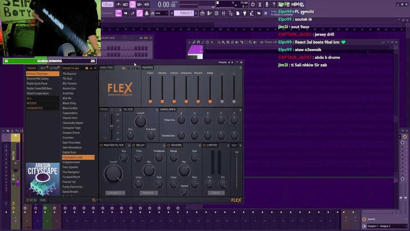Toggle the typing keyboard to piano button
This screenshot has width=410, height=231.
[x=119, y=13]
